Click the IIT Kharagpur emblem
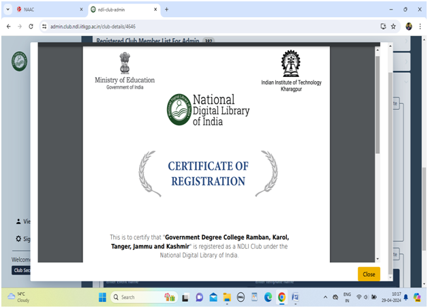The width and height of the screenshot is (428, 308). 291,63
